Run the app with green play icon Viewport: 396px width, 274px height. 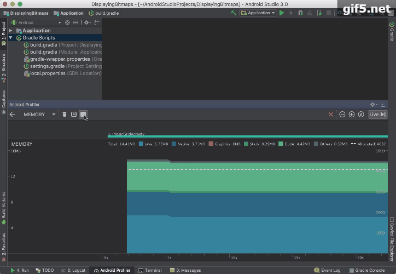[282, 13]
